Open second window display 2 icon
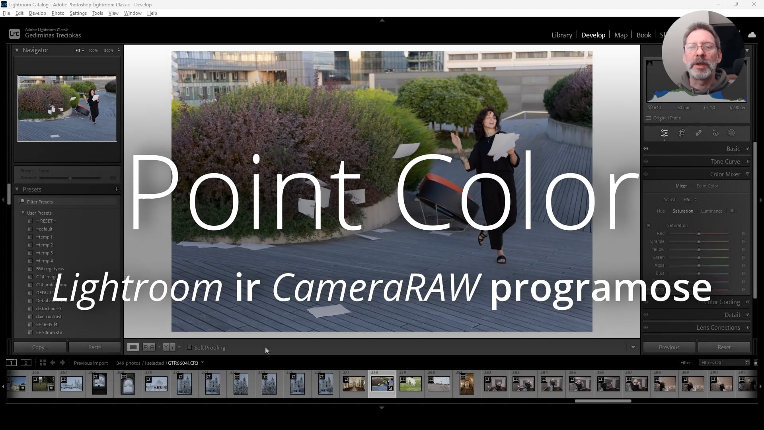Image resolution: width=764 pixels, height=430 pixels. (26, 363)
